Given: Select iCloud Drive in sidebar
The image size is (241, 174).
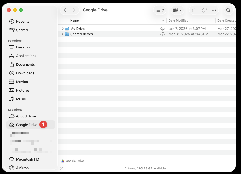Looking at the screenshot, I should (x=26, y=116).
